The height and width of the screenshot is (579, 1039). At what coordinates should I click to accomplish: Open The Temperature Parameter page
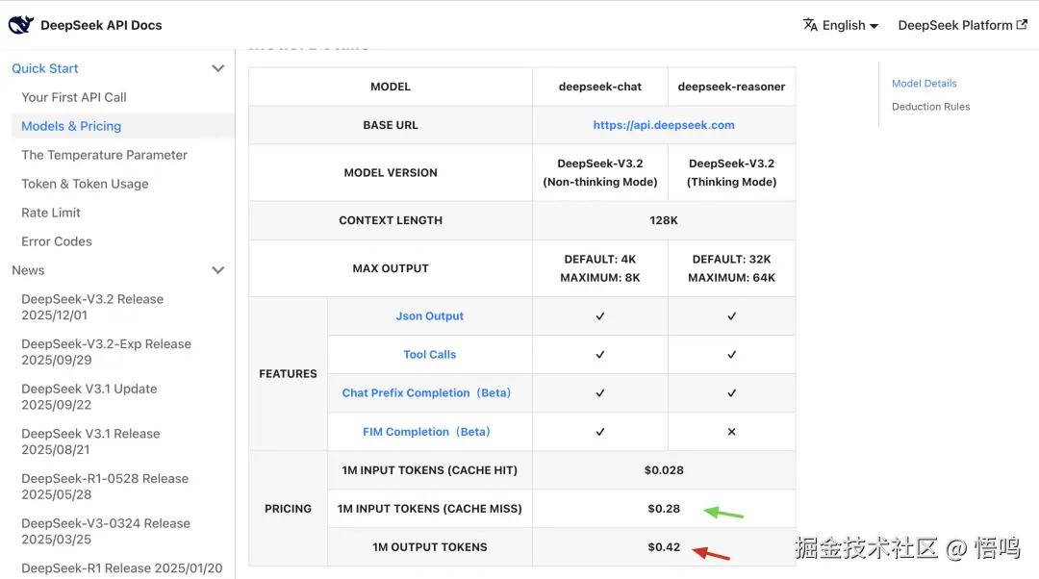(104, 155)
